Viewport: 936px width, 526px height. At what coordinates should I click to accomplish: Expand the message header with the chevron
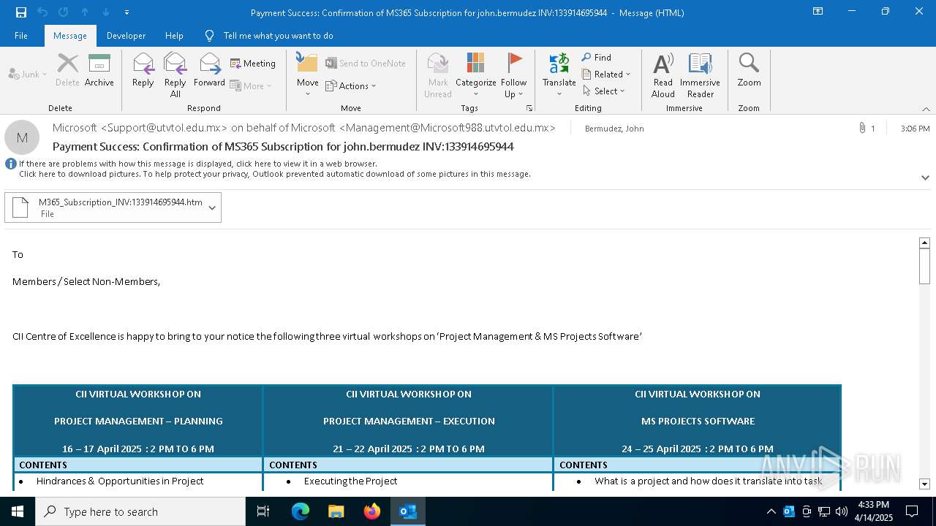[925, 178]
